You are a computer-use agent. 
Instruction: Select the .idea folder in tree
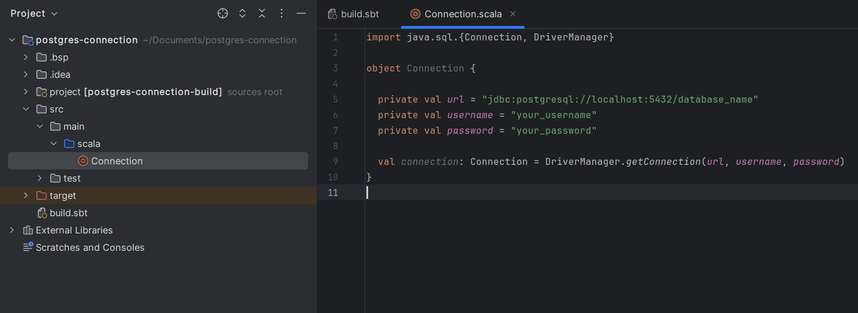click(x=59, y=75)
